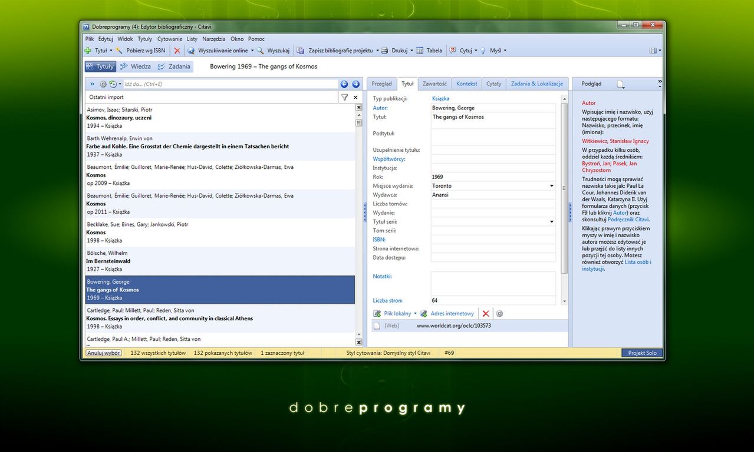The image size is (754, 452).
Task: Click Pobierz wg ISBN toolbar button
Action: pyautogui.click(x=140, y=51)
